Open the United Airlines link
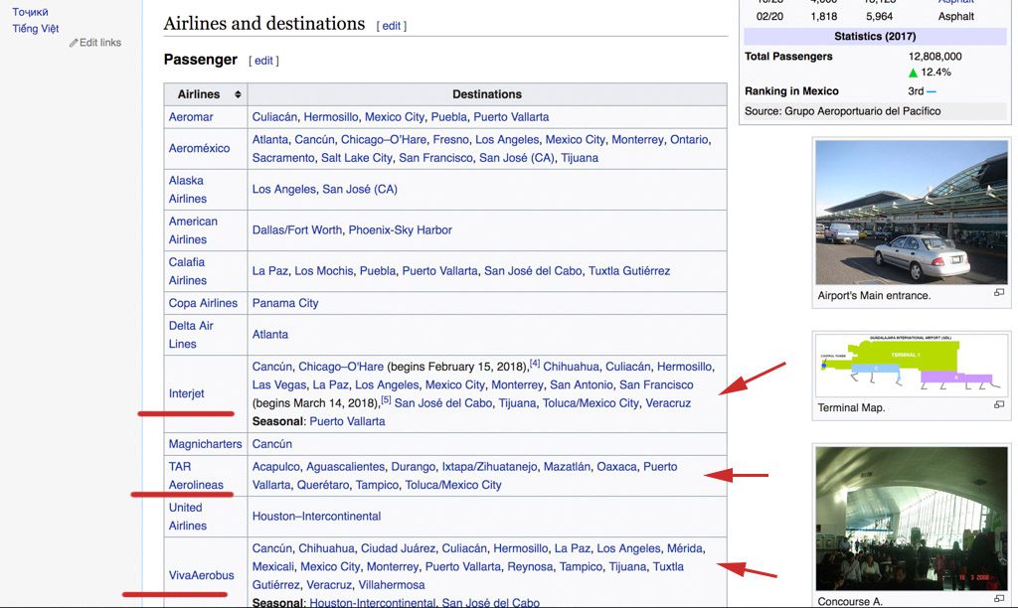The width and height of the screenshot is (1018, 608). click(x=188, y=517)
